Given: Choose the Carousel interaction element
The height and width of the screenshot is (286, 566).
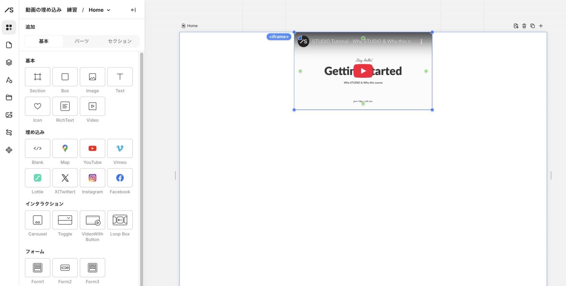Looking at the screenshot, I should pyautogui.click(x=37, y=220).
